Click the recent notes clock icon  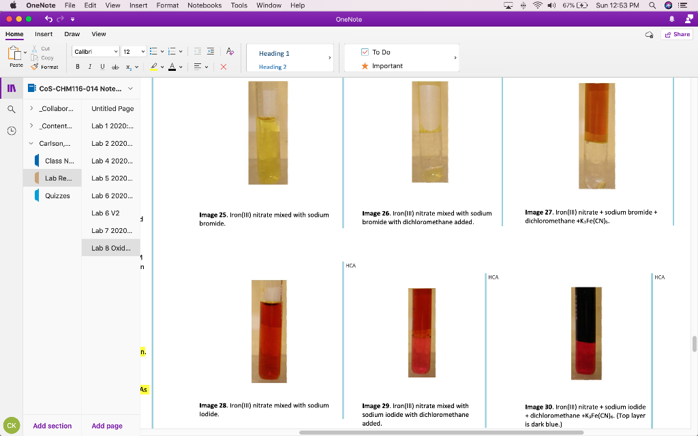tap(12, 131)
